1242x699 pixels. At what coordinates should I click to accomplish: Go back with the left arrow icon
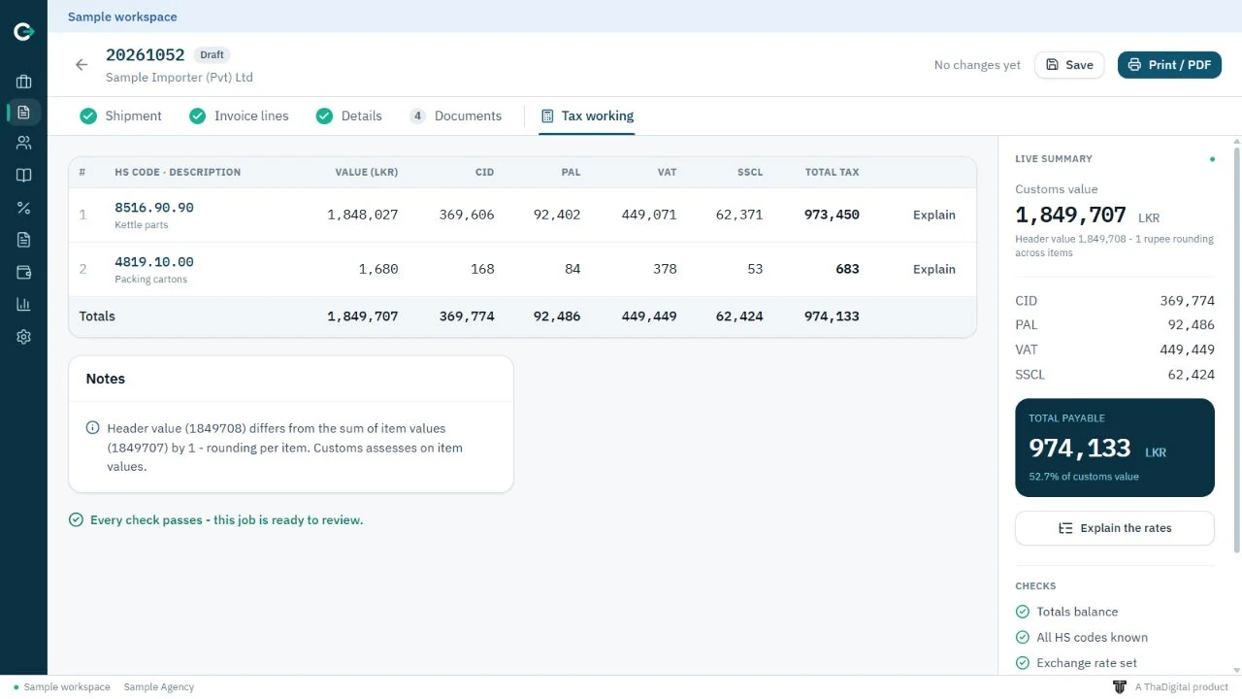point(82,65)
